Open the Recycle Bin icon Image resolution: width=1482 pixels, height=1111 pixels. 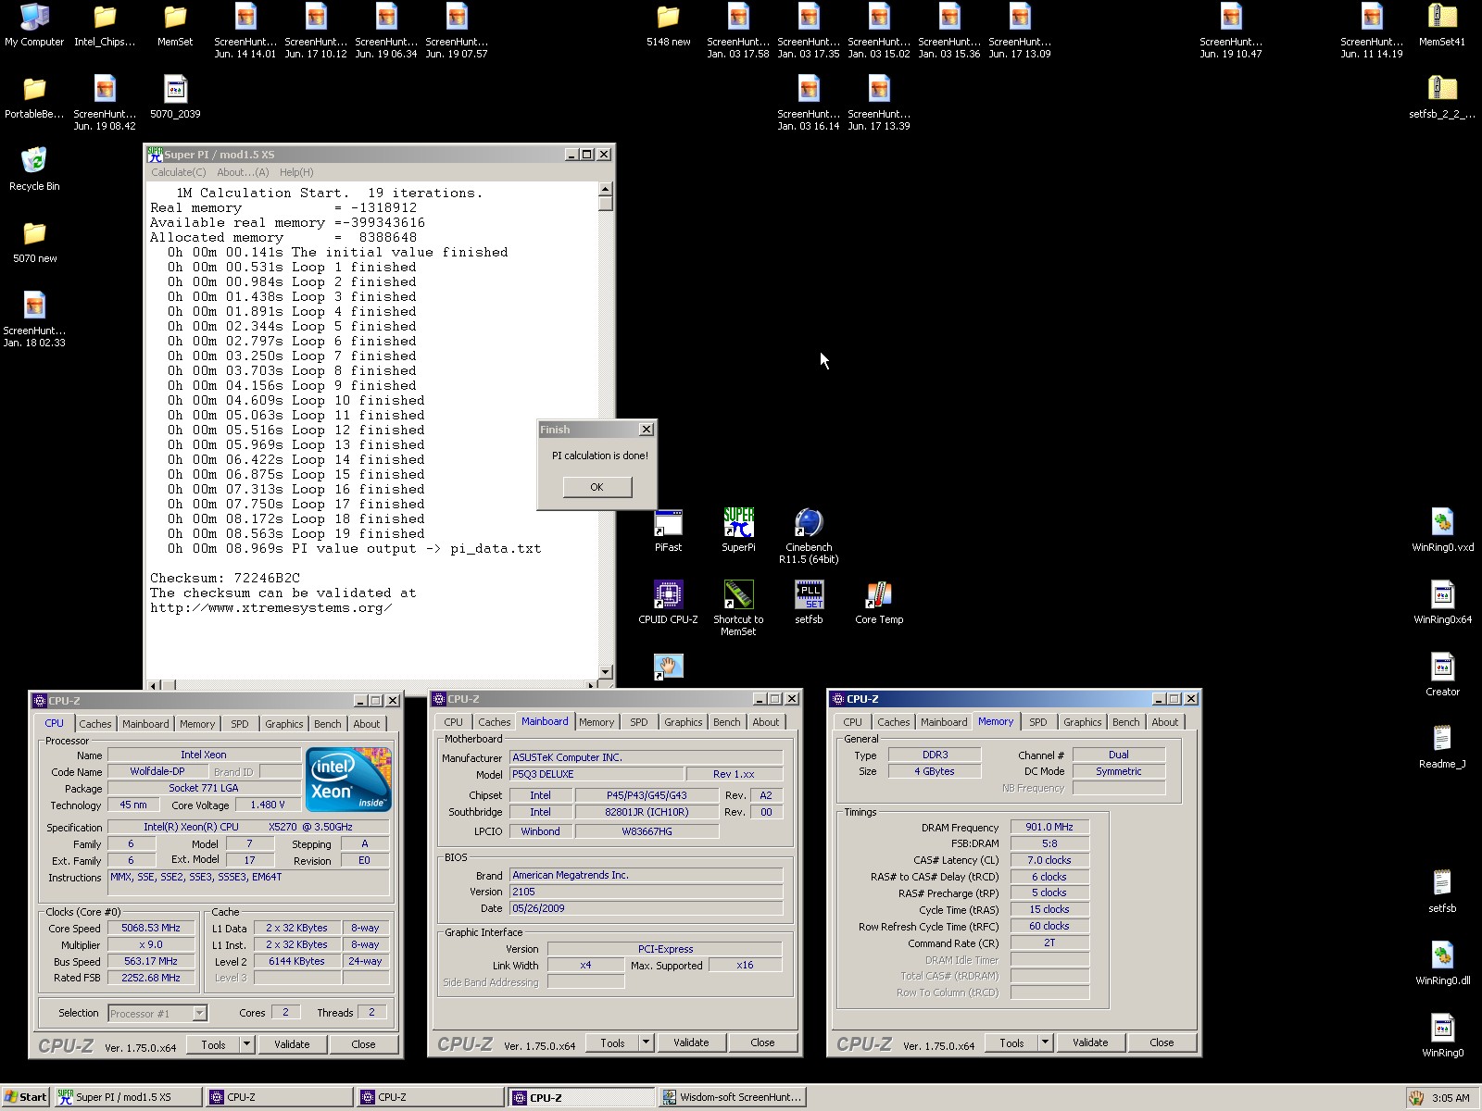pos(34,169)
